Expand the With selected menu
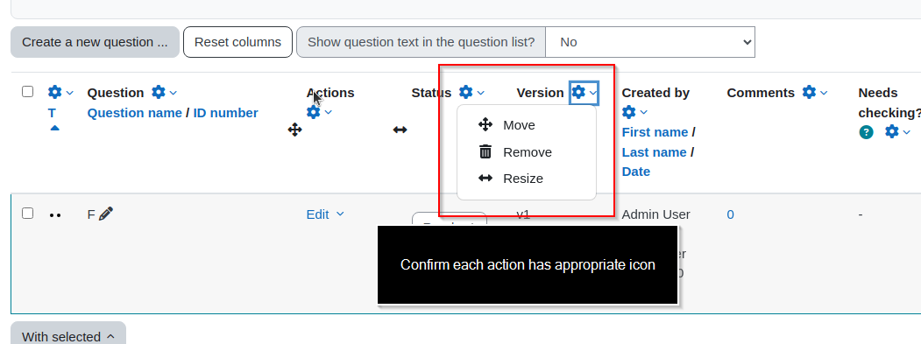921x344 pixels. click(68, 335)
